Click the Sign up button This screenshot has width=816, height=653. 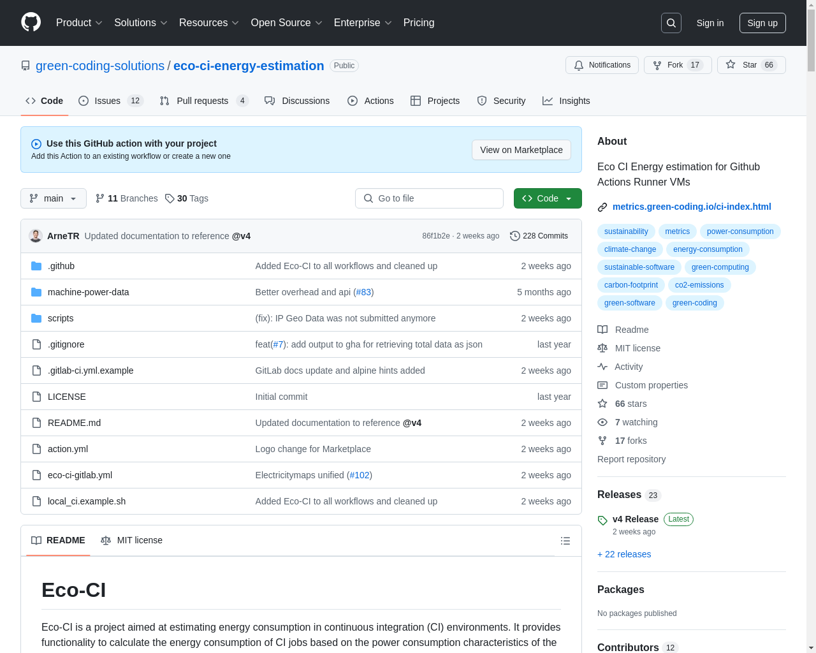pyautogui.click(x=762, y=23)
